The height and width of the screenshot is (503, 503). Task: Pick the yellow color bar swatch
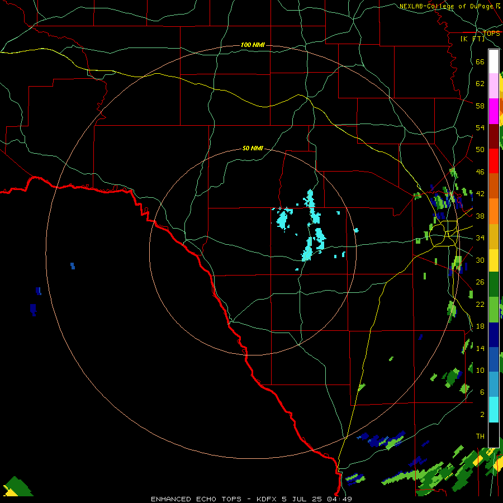pos(493,260)
